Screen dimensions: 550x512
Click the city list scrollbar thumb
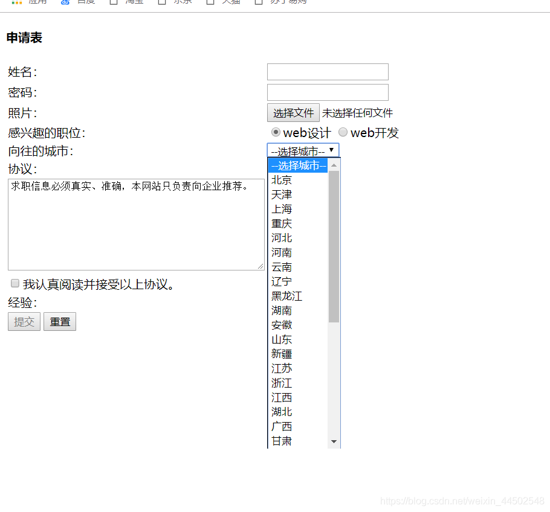click(334, 247)
